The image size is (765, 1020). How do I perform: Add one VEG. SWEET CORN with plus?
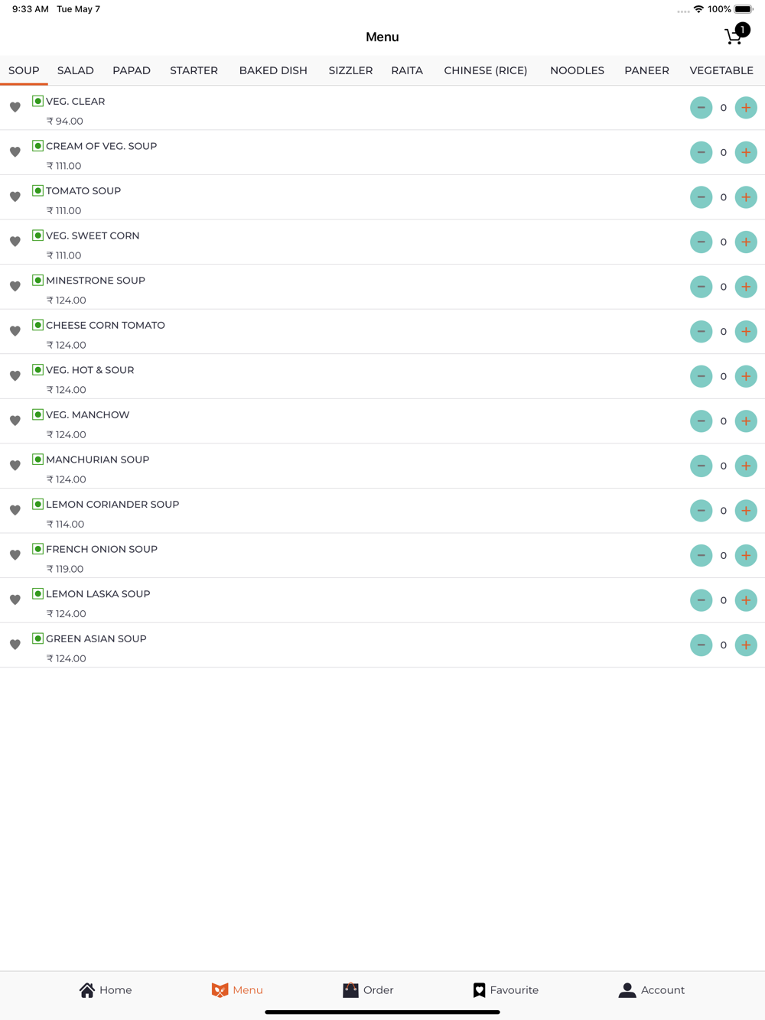[746, 242]
